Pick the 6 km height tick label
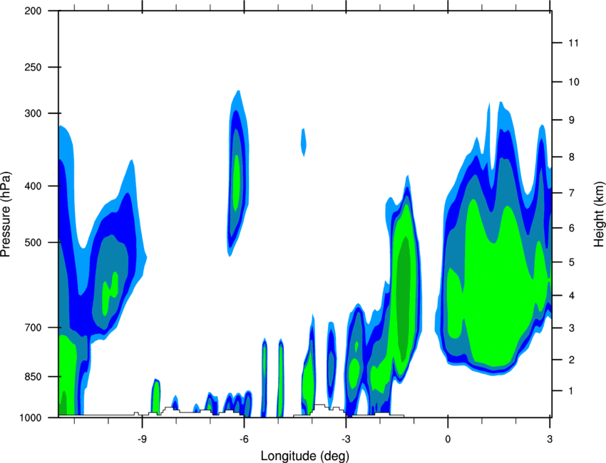 (572, 228)
